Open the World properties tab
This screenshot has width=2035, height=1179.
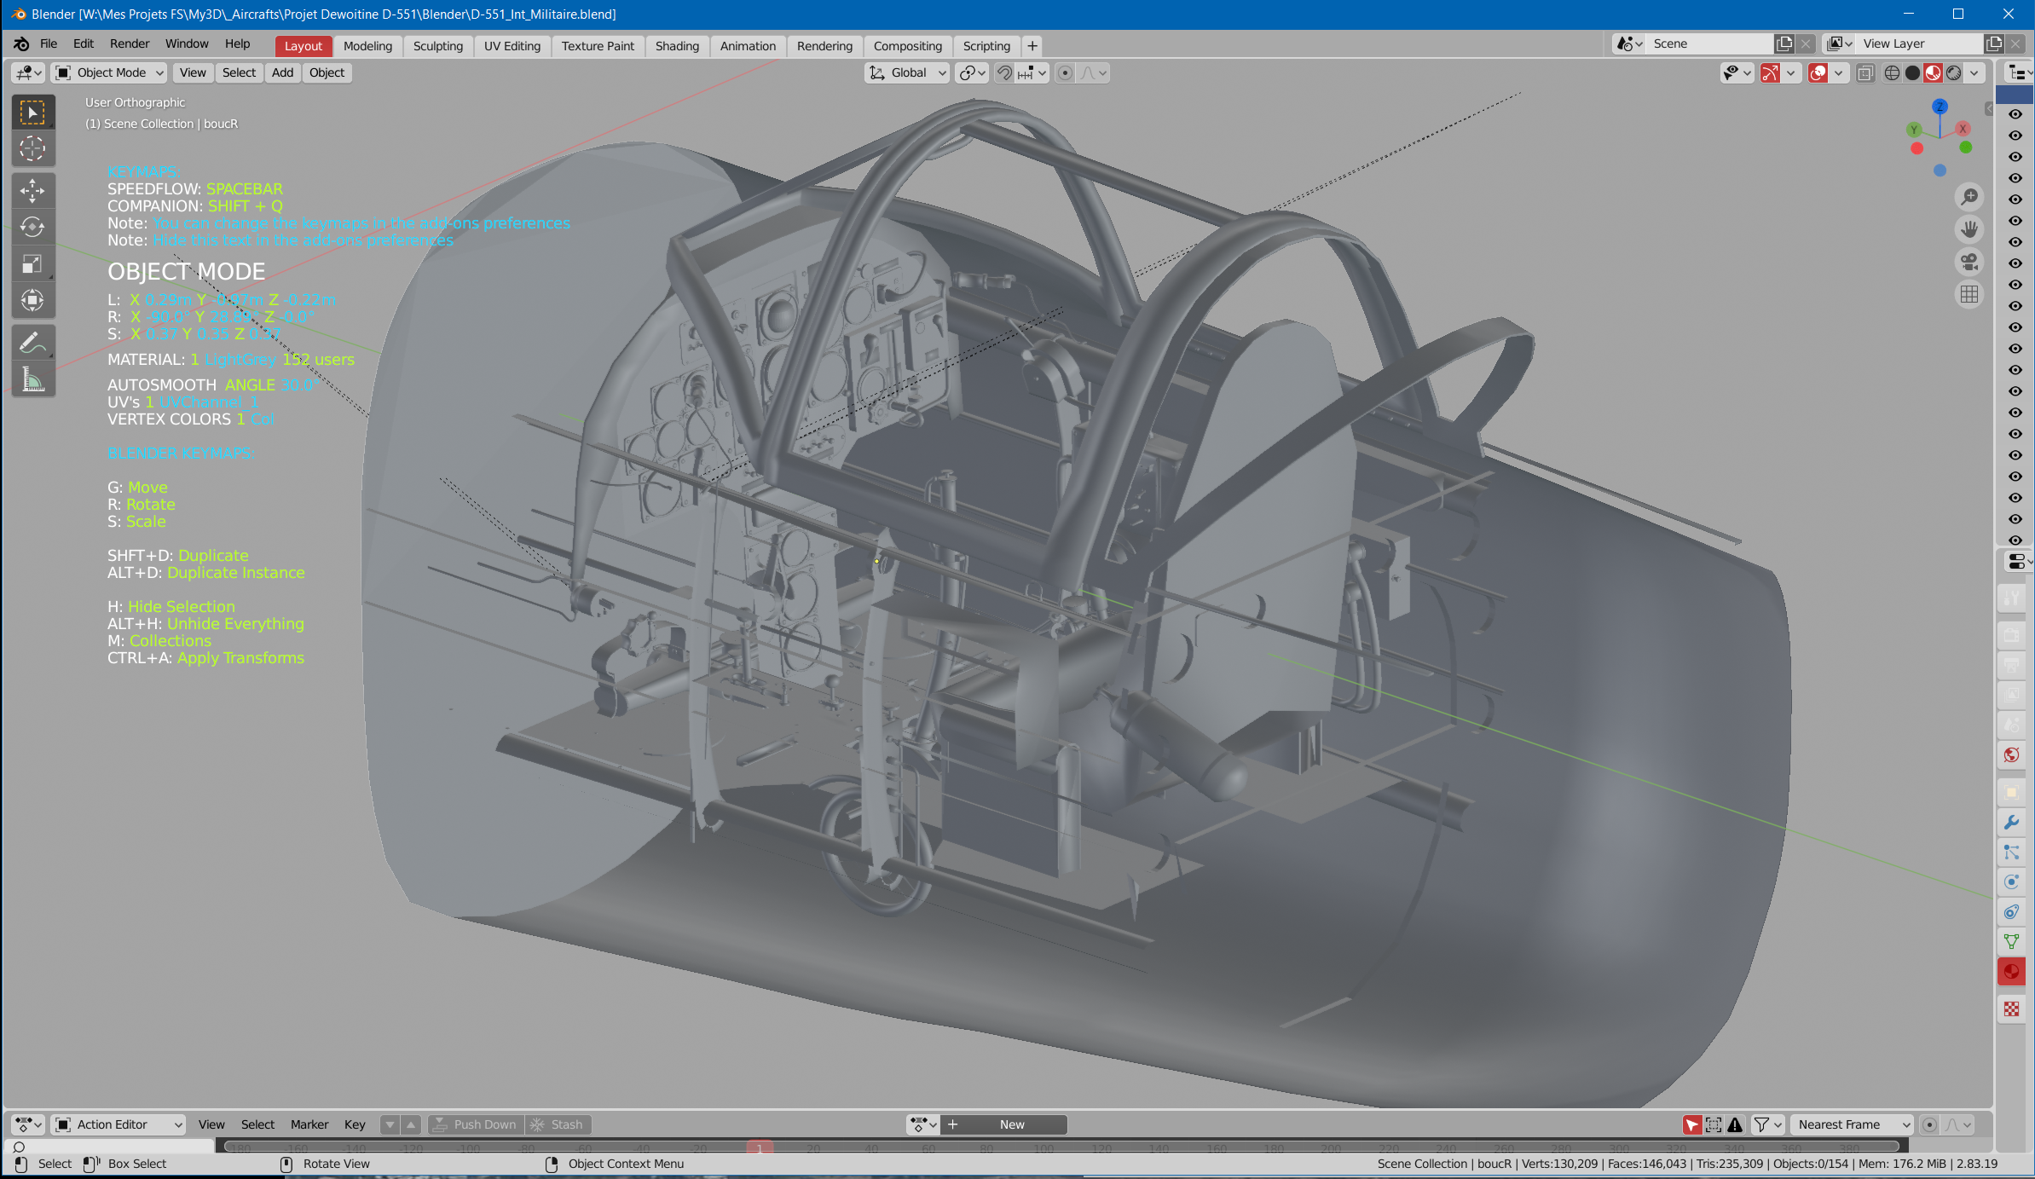[2012, 754]
